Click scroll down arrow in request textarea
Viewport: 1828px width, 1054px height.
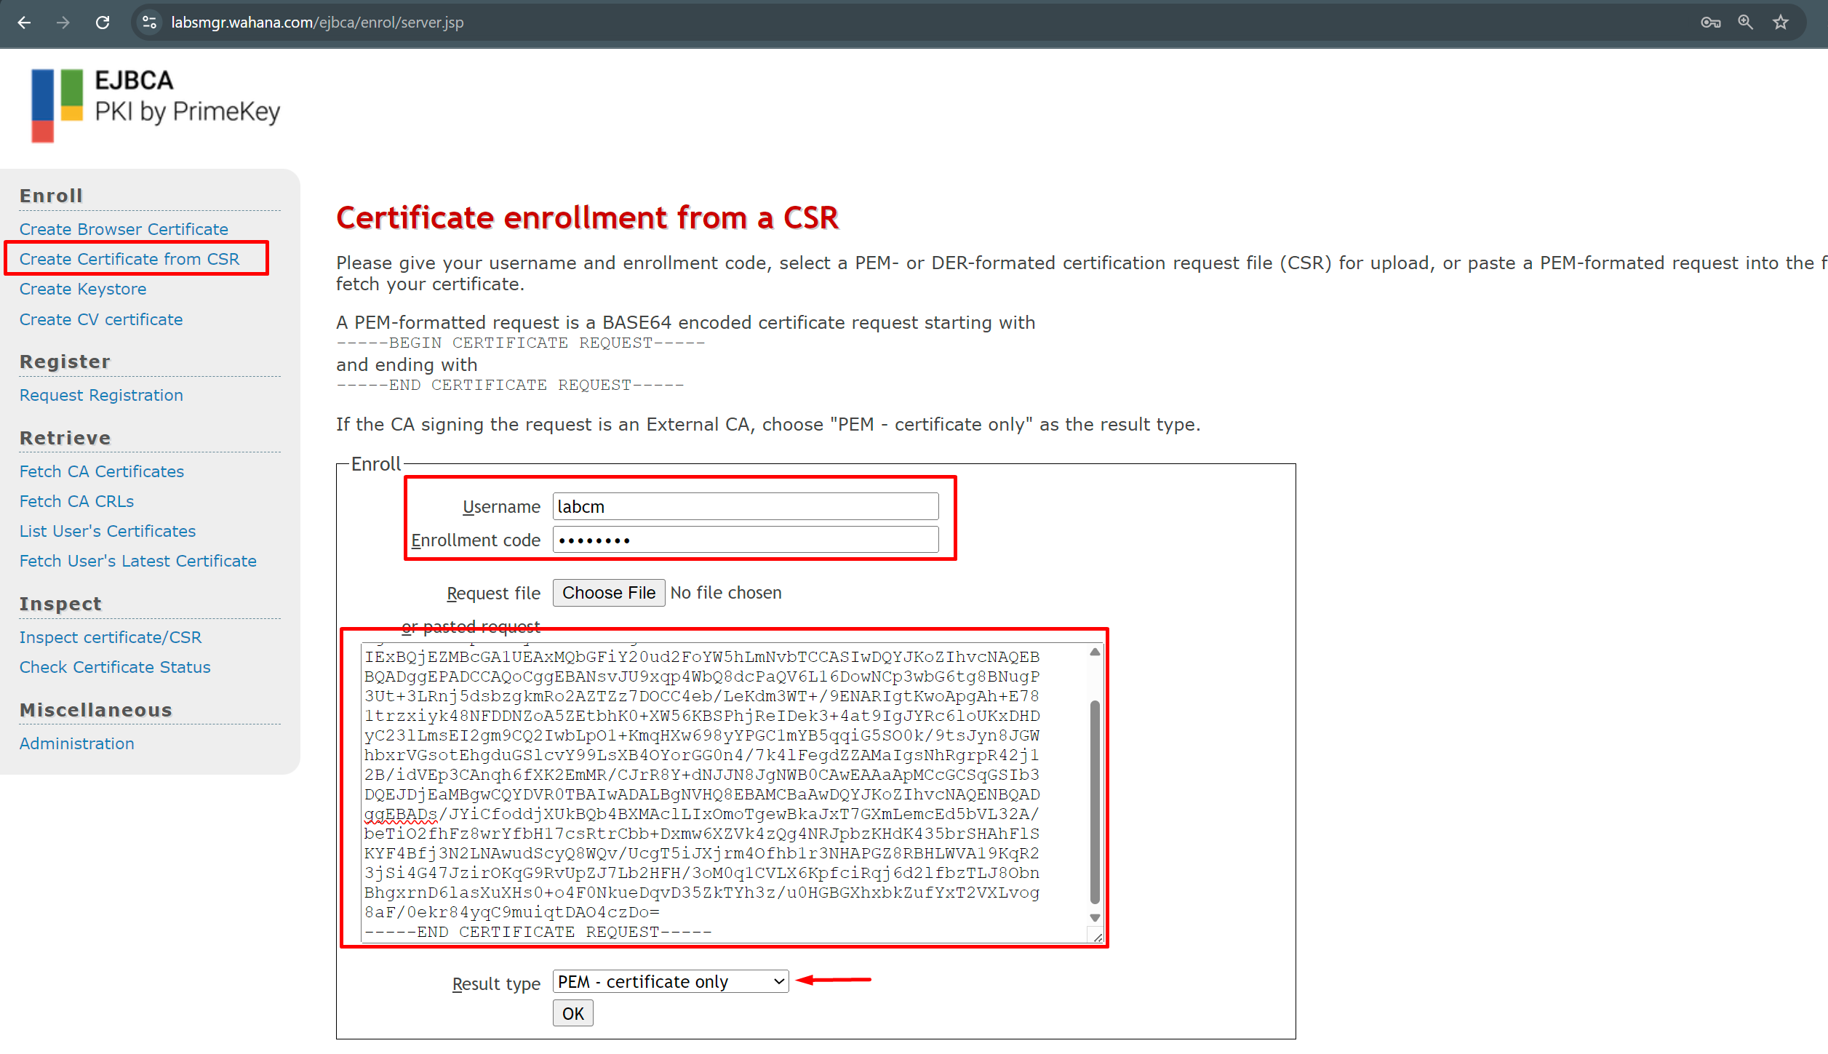point(1095,918)
